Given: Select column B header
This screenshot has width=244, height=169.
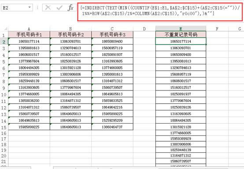Looking at the screenshot, I should [x=70, y=29].
